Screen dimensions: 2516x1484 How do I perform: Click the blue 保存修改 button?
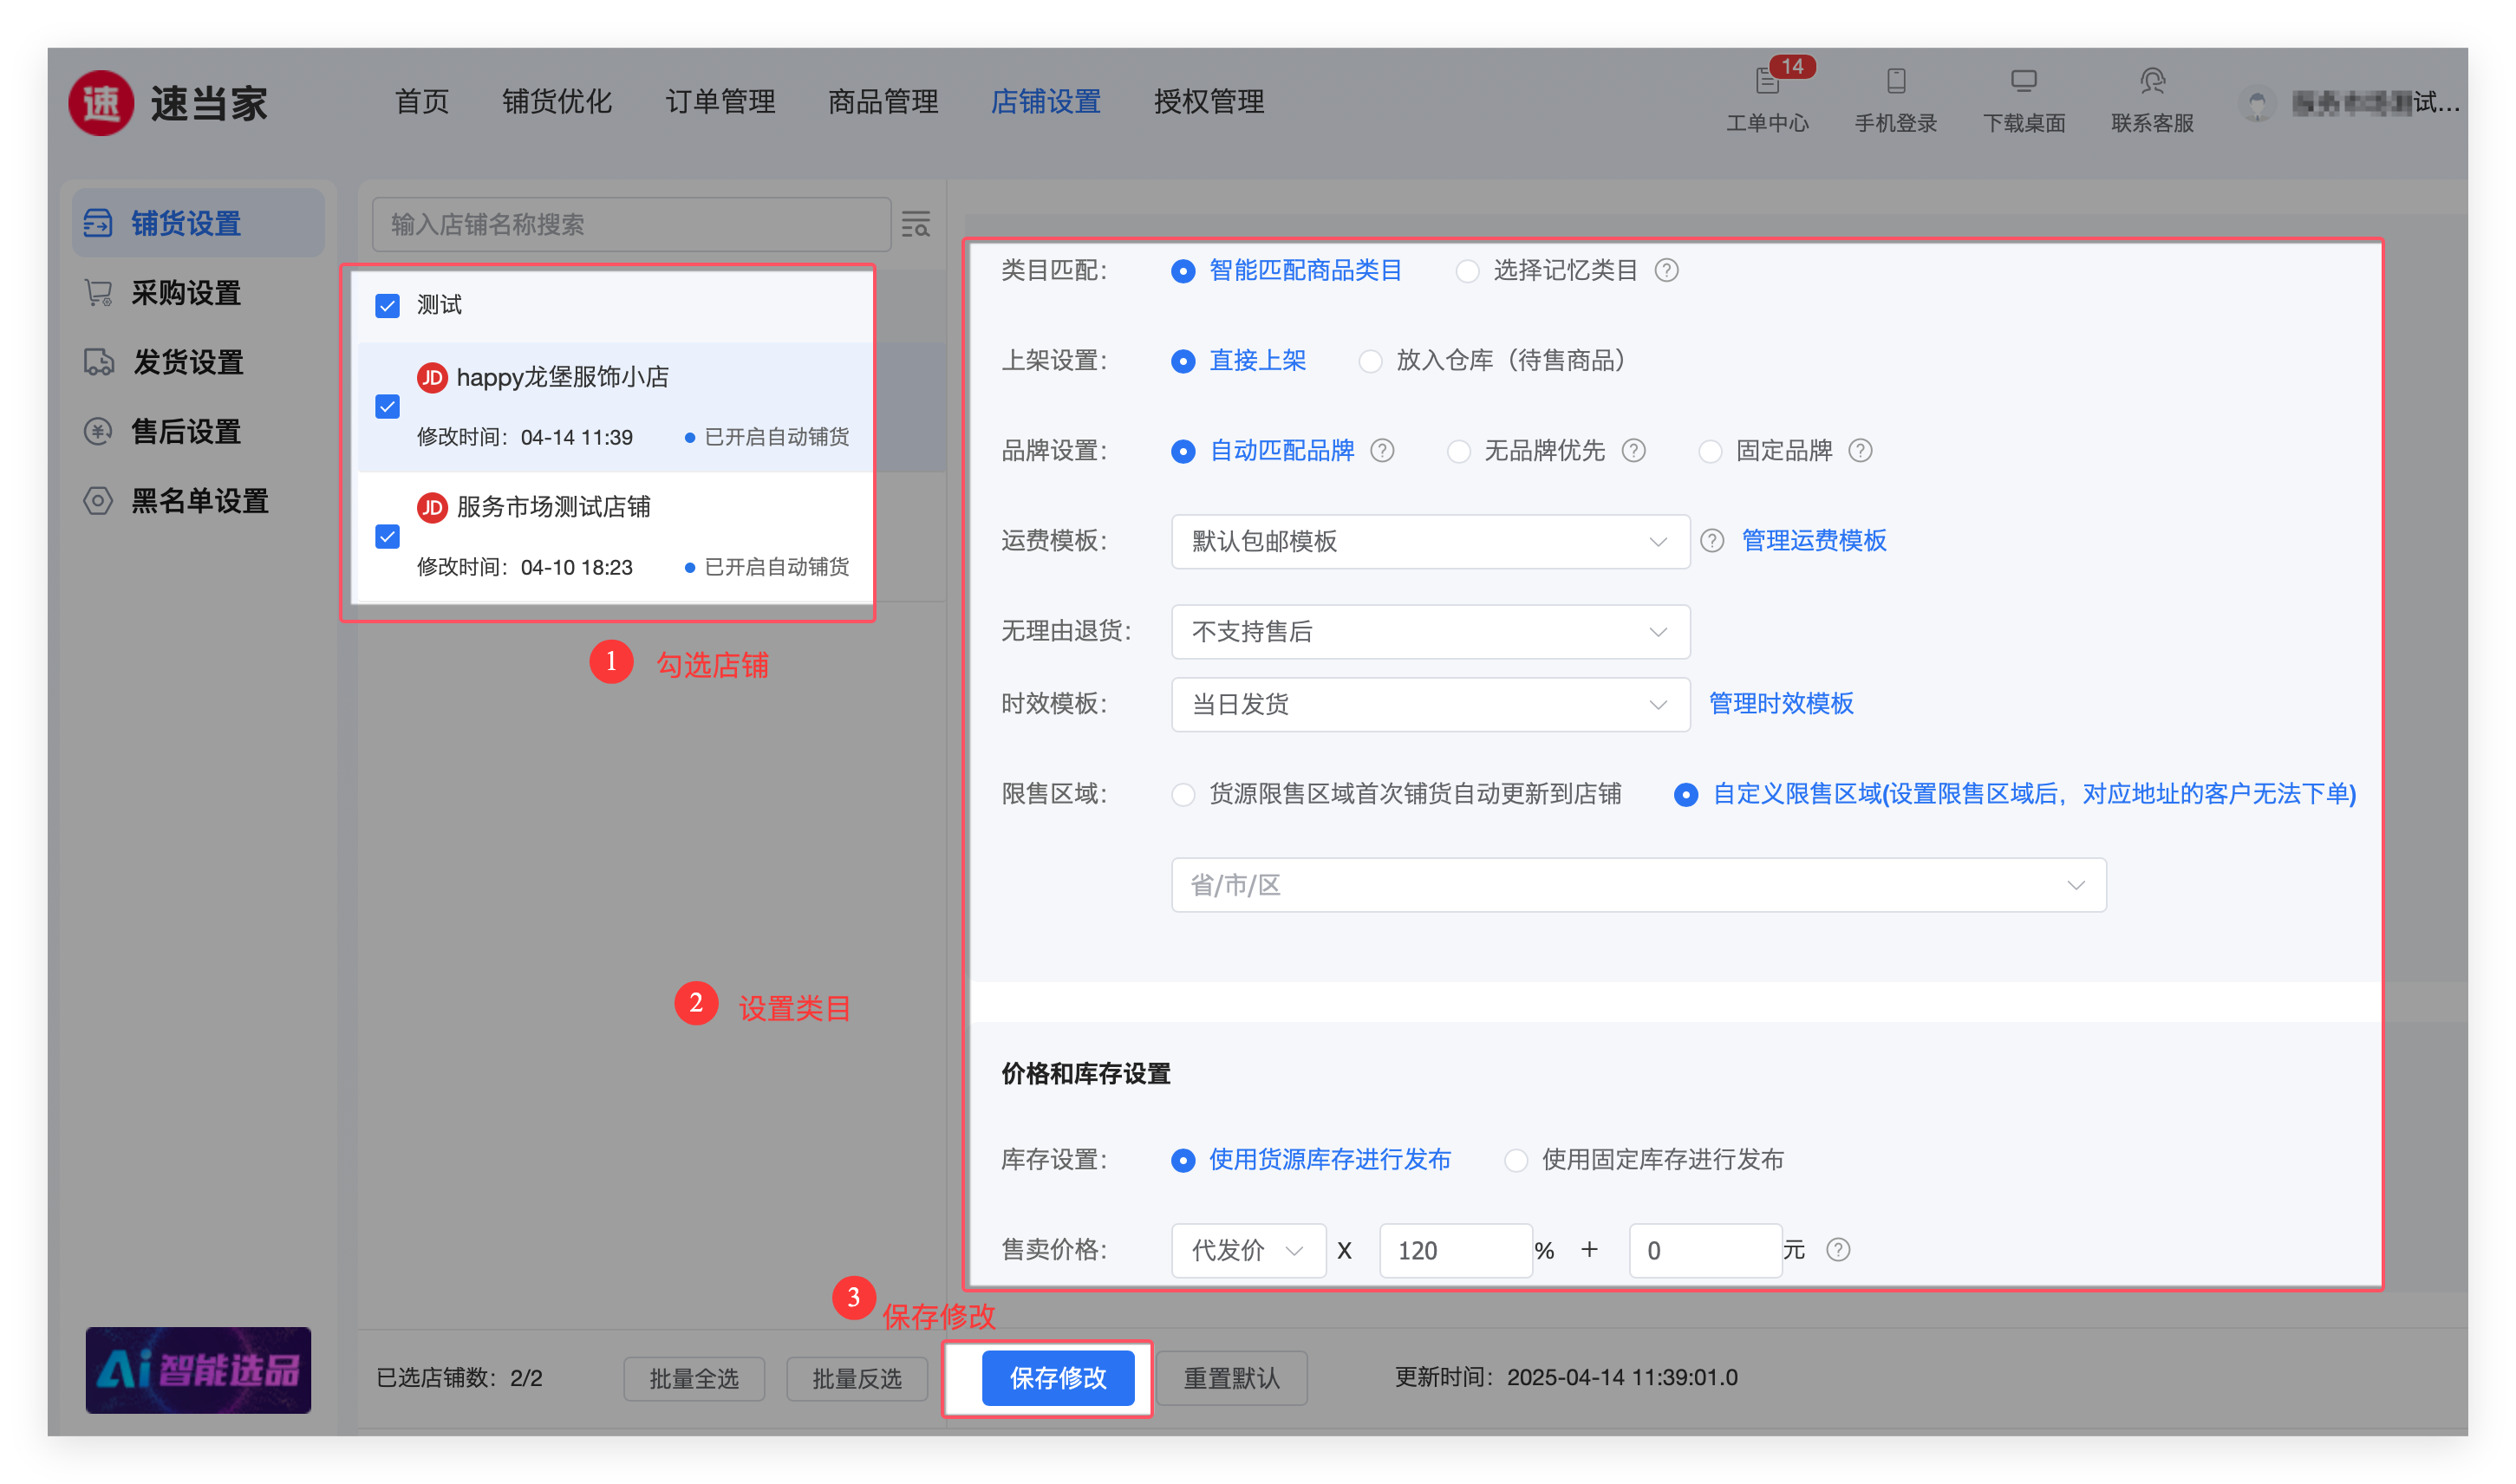coord(1058,1378)
